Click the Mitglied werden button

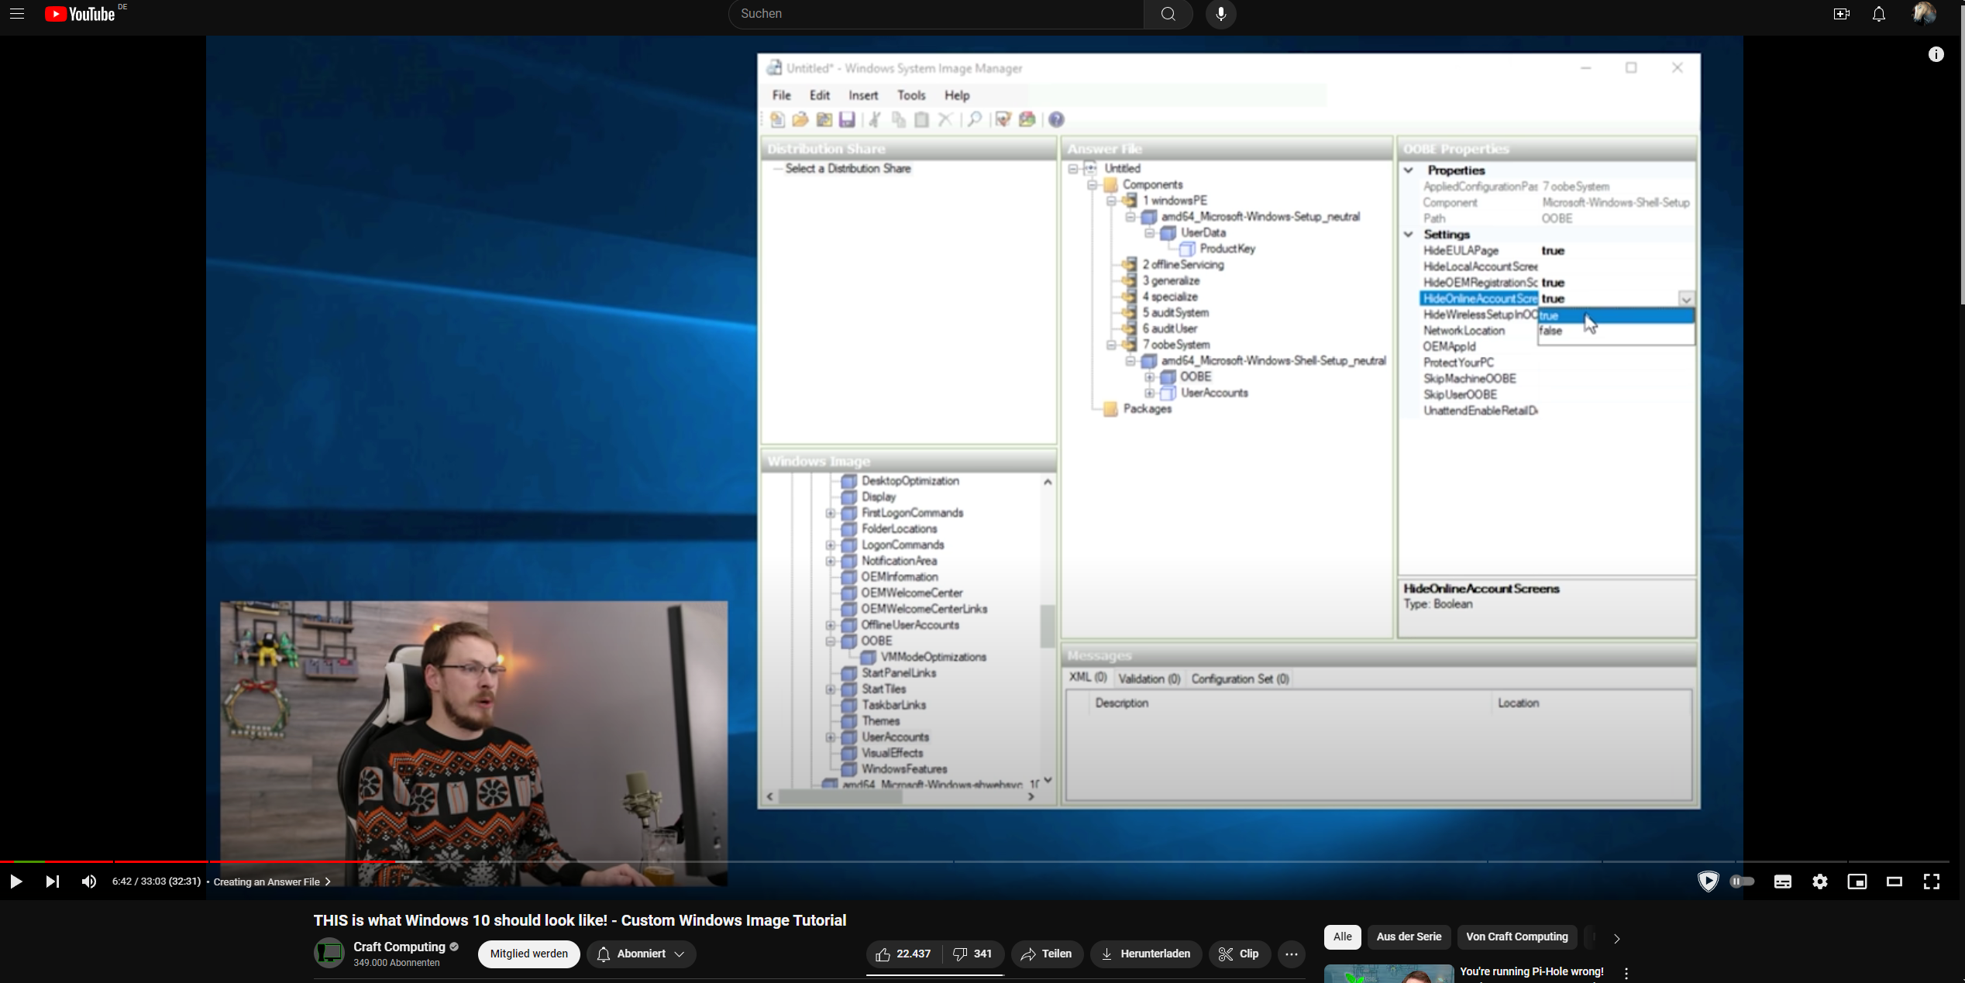point(528,954)
